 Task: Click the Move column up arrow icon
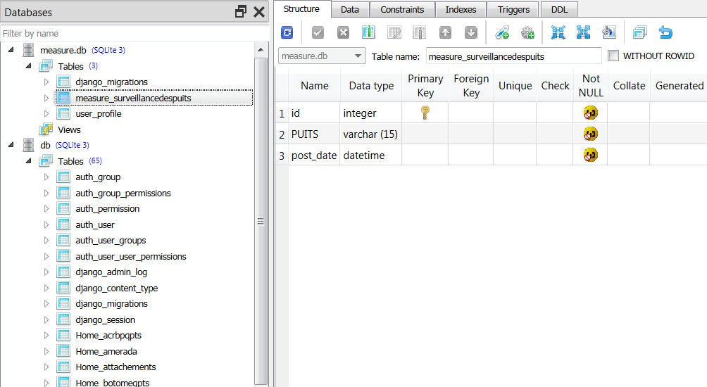(445, 32)
